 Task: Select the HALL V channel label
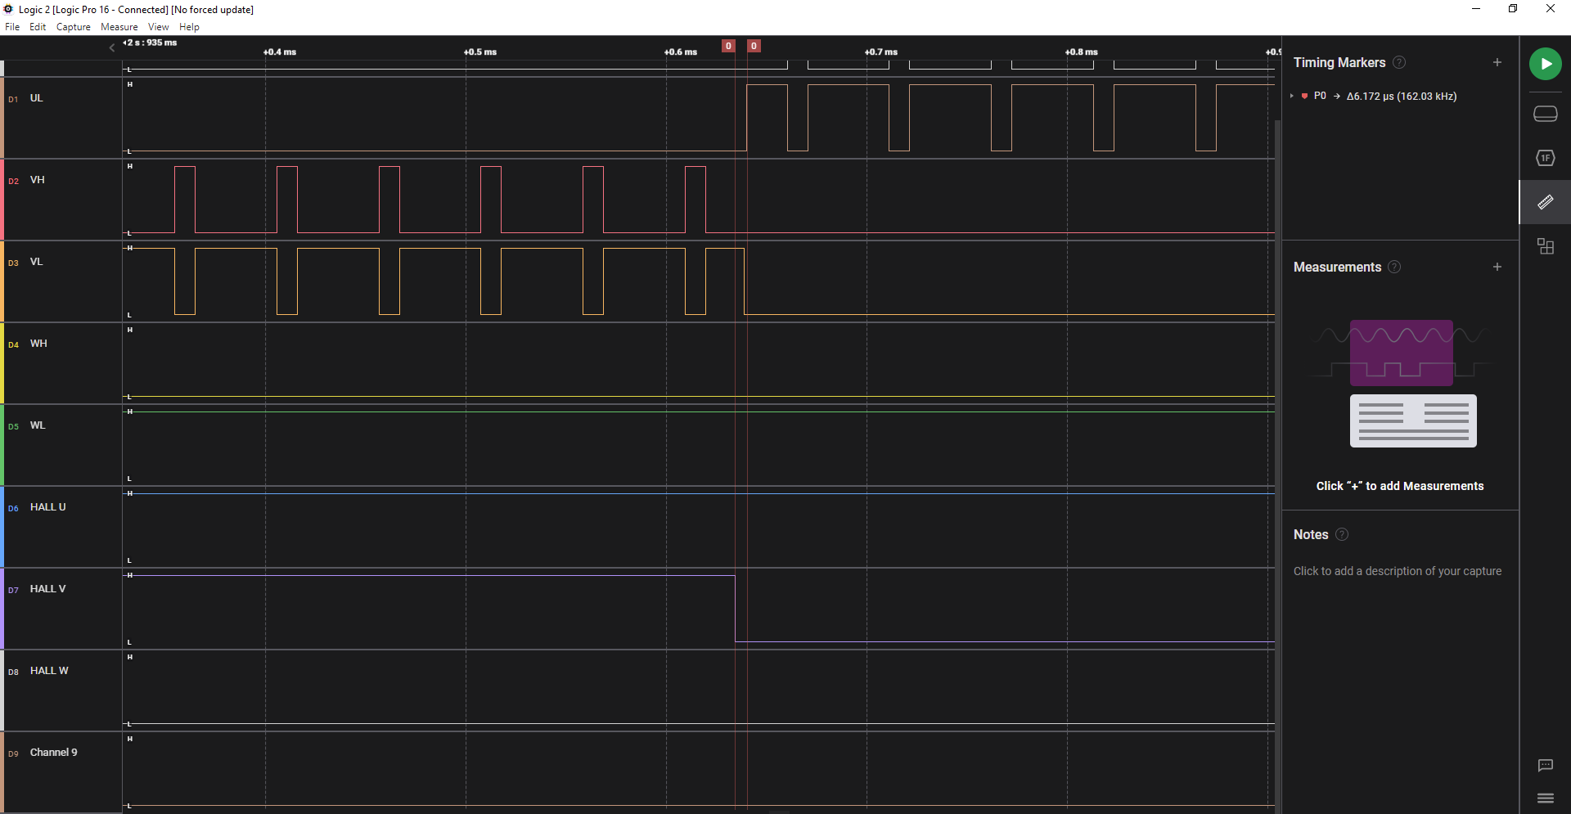click(48, 589)
